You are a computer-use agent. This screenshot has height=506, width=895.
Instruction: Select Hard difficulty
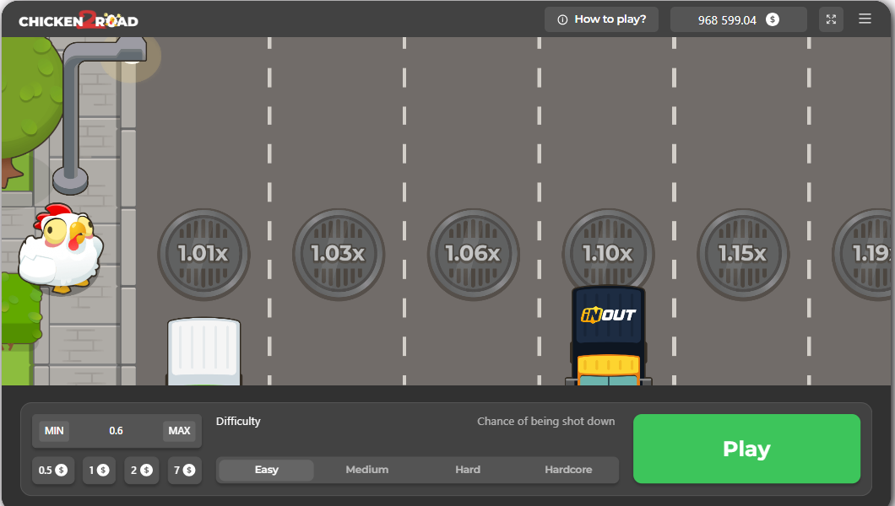coord(468,470)
